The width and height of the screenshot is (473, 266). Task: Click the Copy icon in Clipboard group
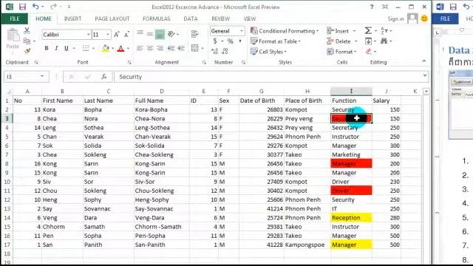(27, 41)
